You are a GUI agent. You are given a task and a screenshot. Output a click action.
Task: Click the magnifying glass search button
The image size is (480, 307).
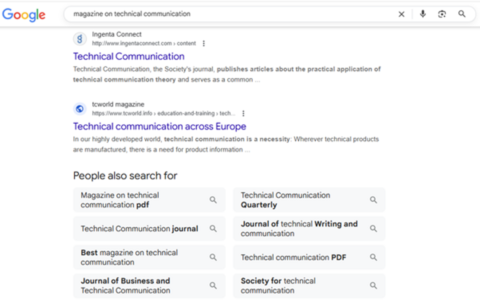pos(462,14)
